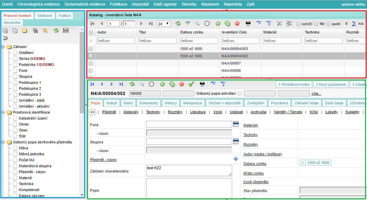Toggle select-all checkbox in table header
This screenshot has height=200, width=367.
click(x=91, y=32)
